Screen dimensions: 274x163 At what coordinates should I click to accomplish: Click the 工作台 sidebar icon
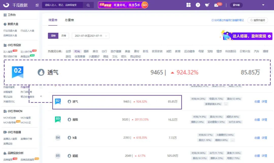(5, 15)
